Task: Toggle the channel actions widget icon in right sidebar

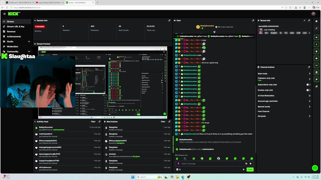Action: tap(316, 72)
